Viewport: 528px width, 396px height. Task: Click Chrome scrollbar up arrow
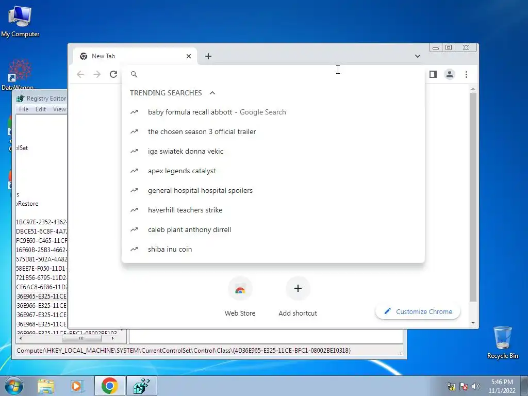click(x=473, y=89)
